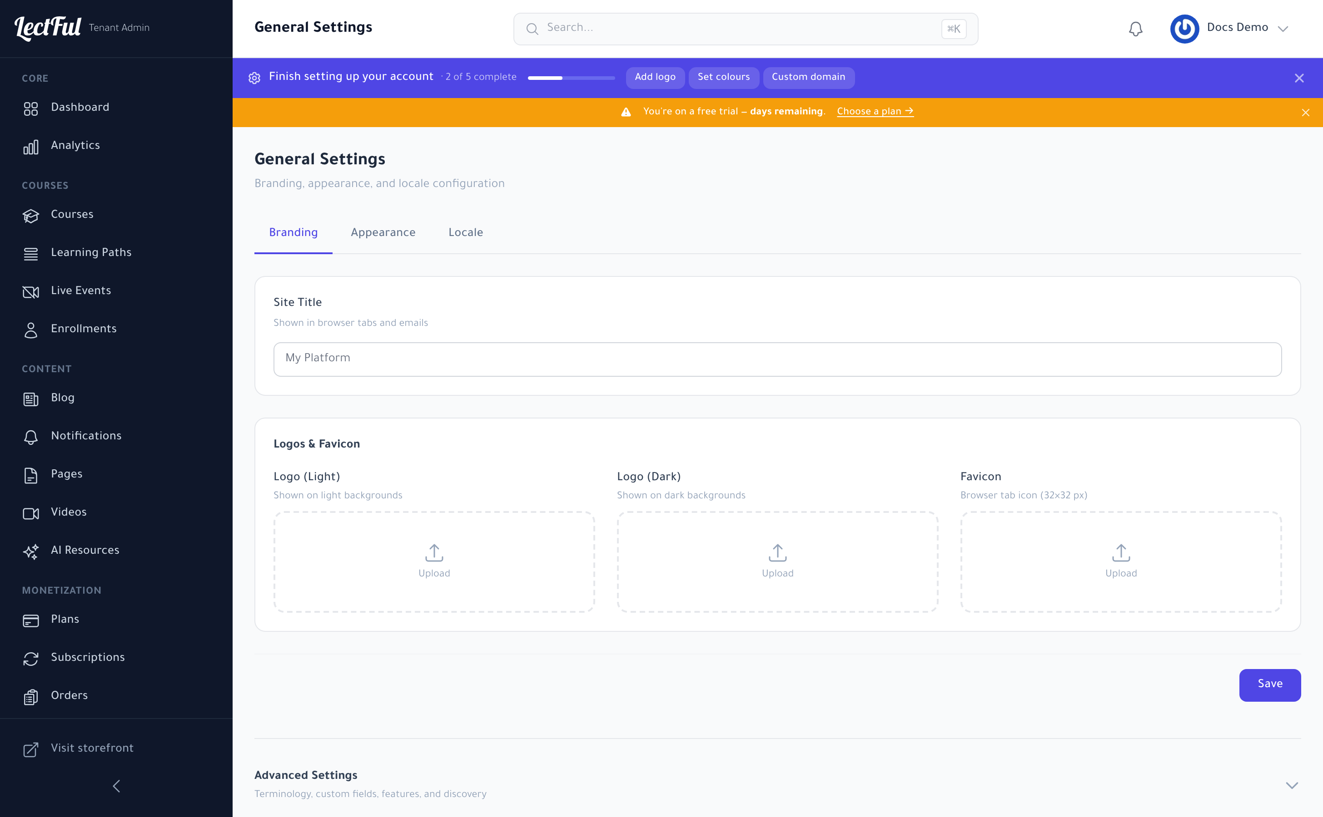Click the trial warning triangle icon
This screenshot has width=1323, height=817.
coord(626,112)
